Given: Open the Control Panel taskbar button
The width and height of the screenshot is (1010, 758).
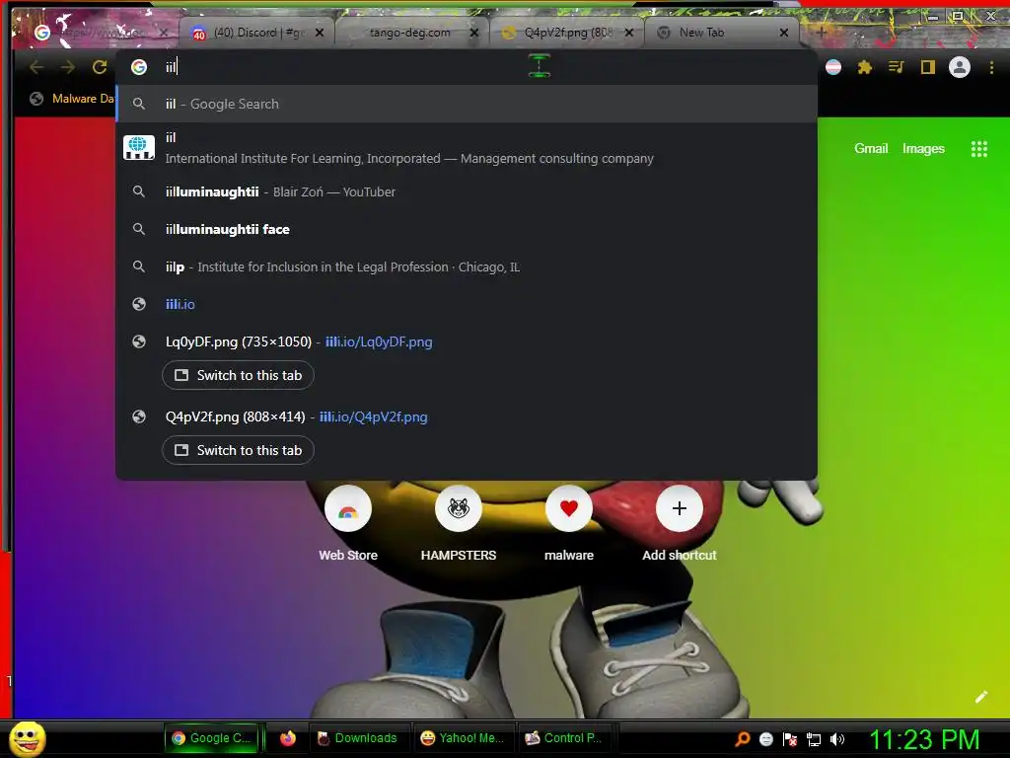Looking at the screenshot, I should (x=564, y=738).
